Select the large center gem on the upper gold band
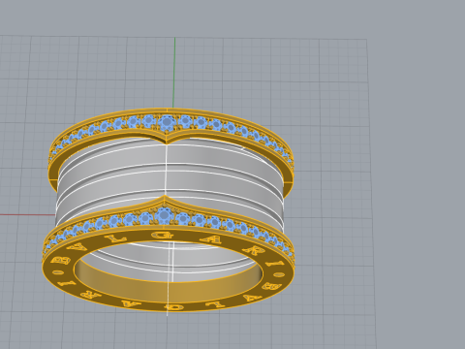 point(167,122)
